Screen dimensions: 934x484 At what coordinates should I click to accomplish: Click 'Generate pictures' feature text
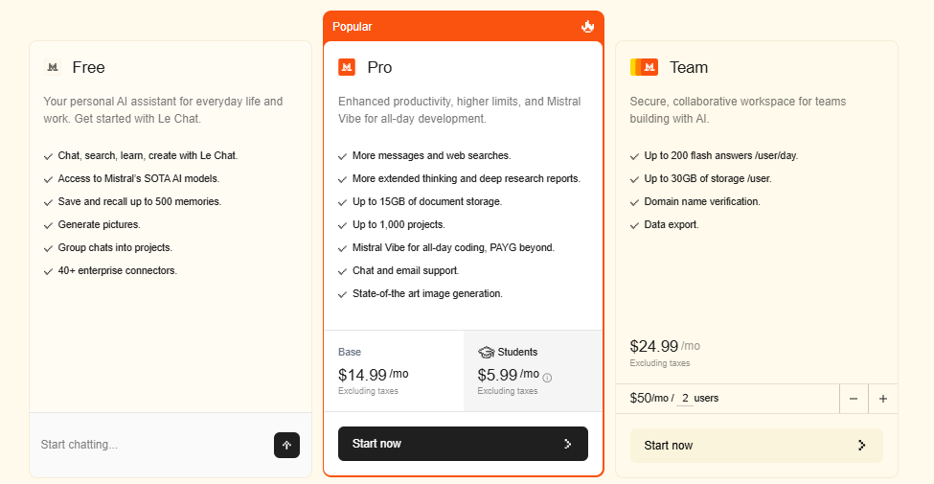(99, 224)
